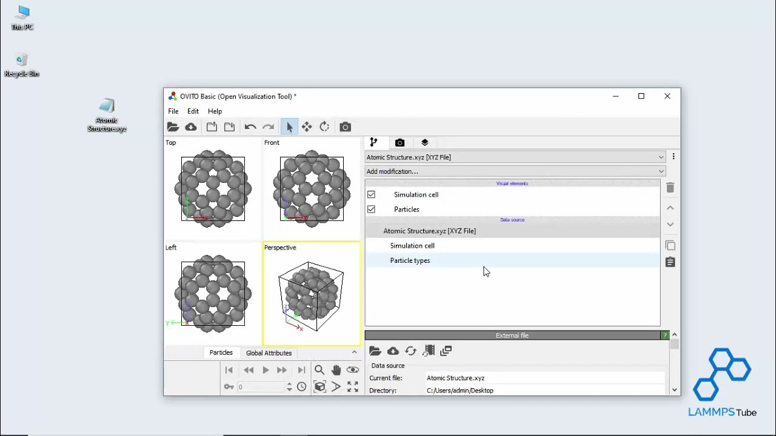Click the download cloud icon in External file panel
776x436 pixels.
[393, 351]
